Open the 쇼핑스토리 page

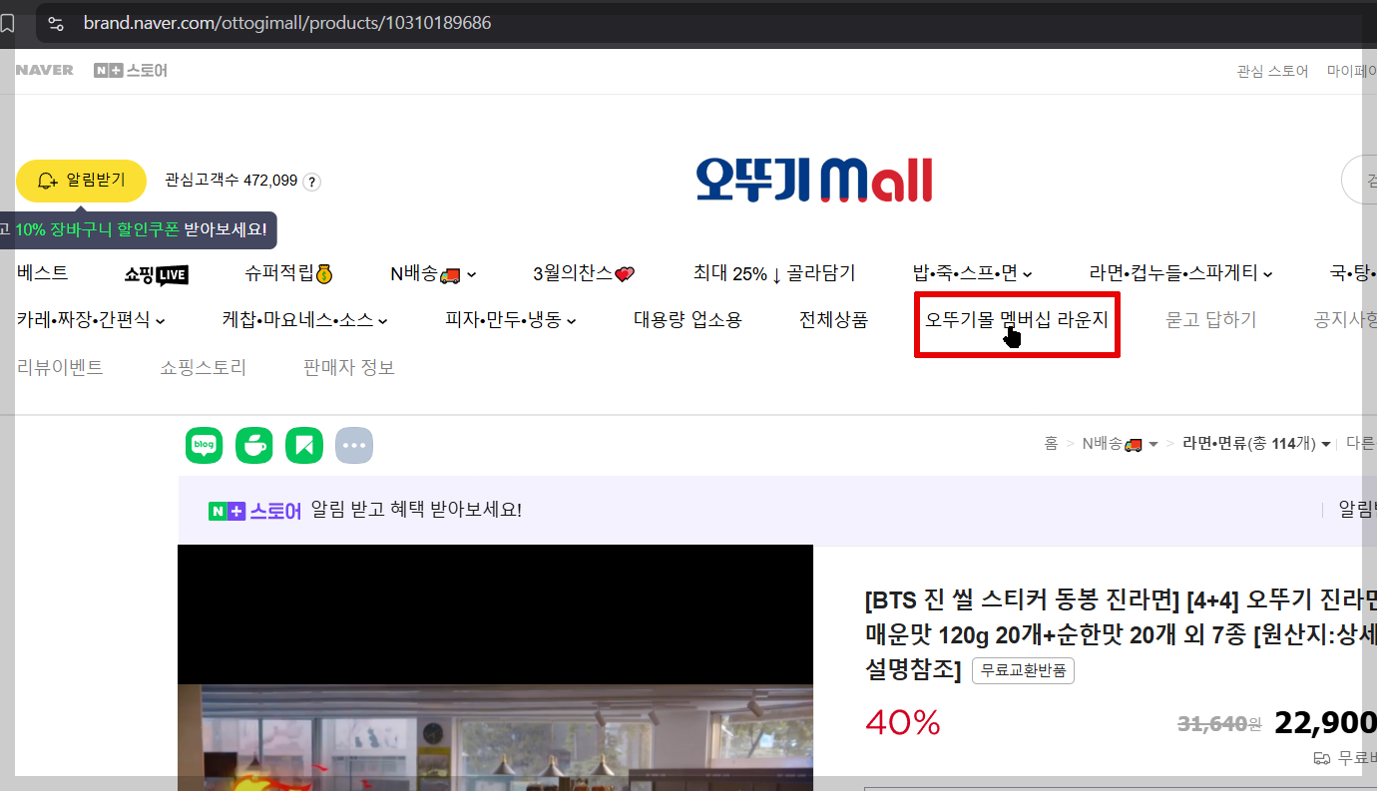tap(204, 368)
